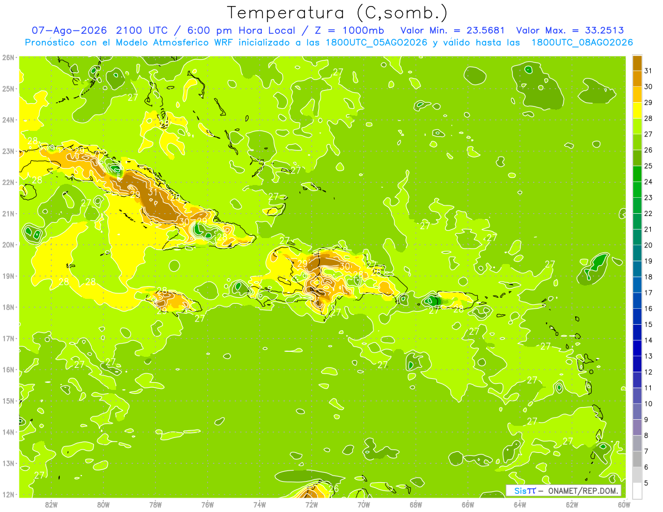The width and height of the screenshot is (663, 512).
Task: Click the dark orange swatch above colorbar 31
Action: pos(637,63)
